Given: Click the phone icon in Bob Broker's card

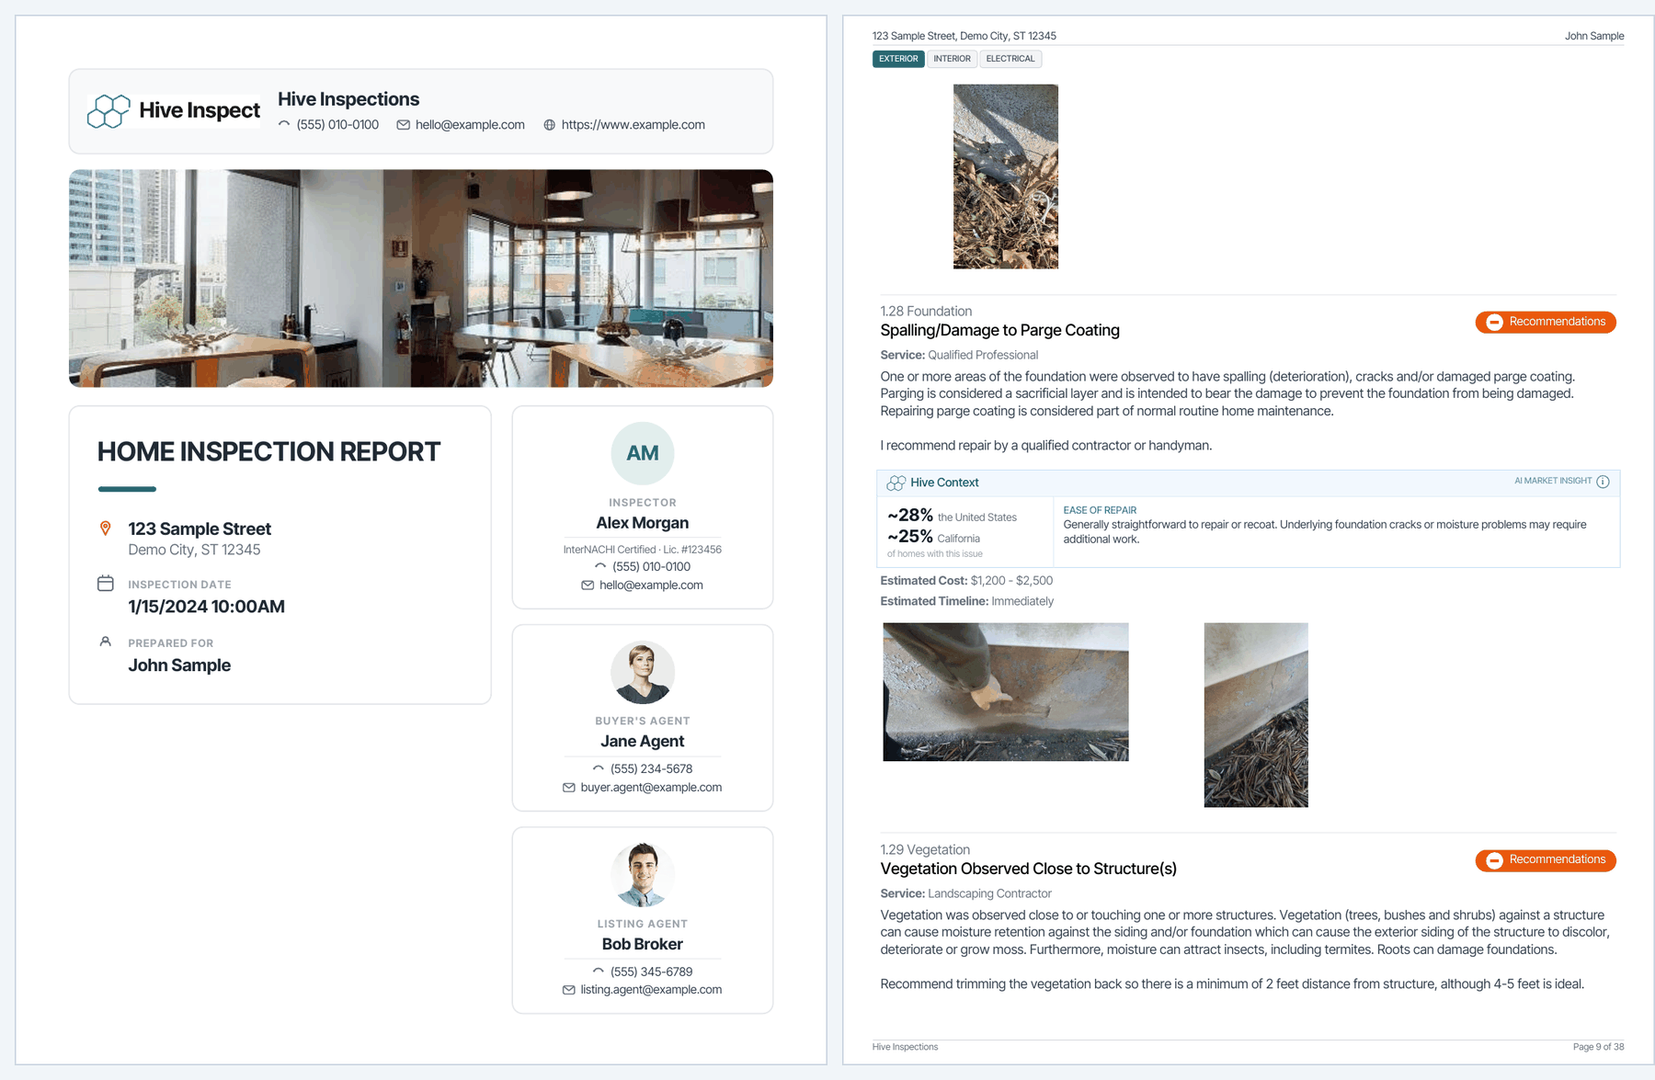Looking at the screenshot, I should (599, 972).
